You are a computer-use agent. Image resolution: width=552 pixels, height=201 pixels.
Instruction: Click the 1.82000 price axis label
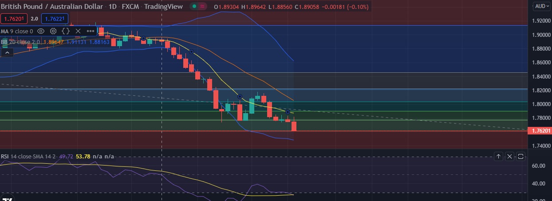pos(540,90)
